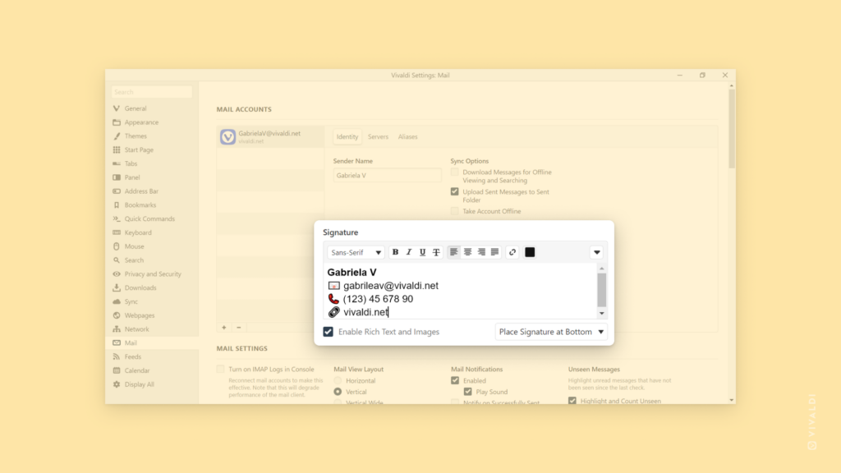Screen dimensions: 841x473
Task: Open Place Signature at Bottom dropdown
Action: 551,332
